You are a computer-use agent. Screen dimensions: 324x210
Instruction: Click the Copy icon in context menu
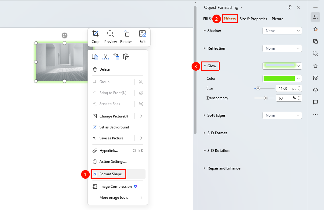point(95,57)
